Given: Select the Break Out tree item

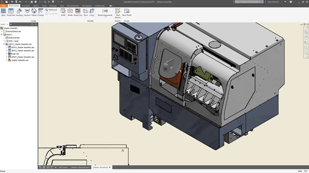Looking at the screenshot, I should pyautogui.click(x=14, y=54).
